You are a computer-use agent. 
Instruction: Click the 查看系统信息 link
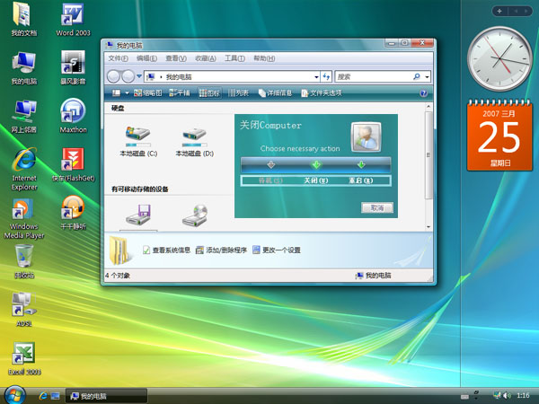pos(167,250)
